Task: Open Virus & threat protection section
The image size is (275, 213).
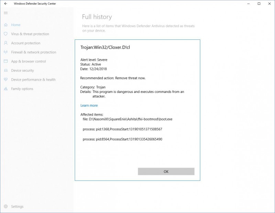Action: (x=30, y=34)
